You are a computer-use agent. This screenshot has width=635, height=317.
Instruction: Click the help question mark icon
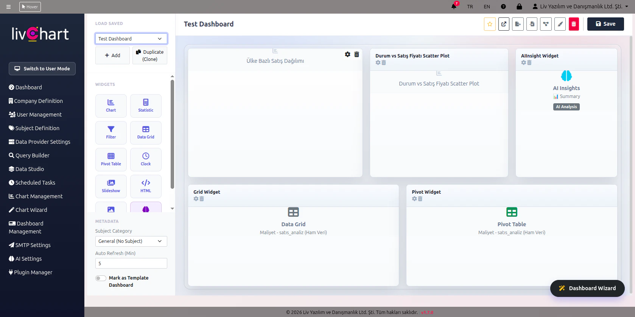[x=503, y=6]
